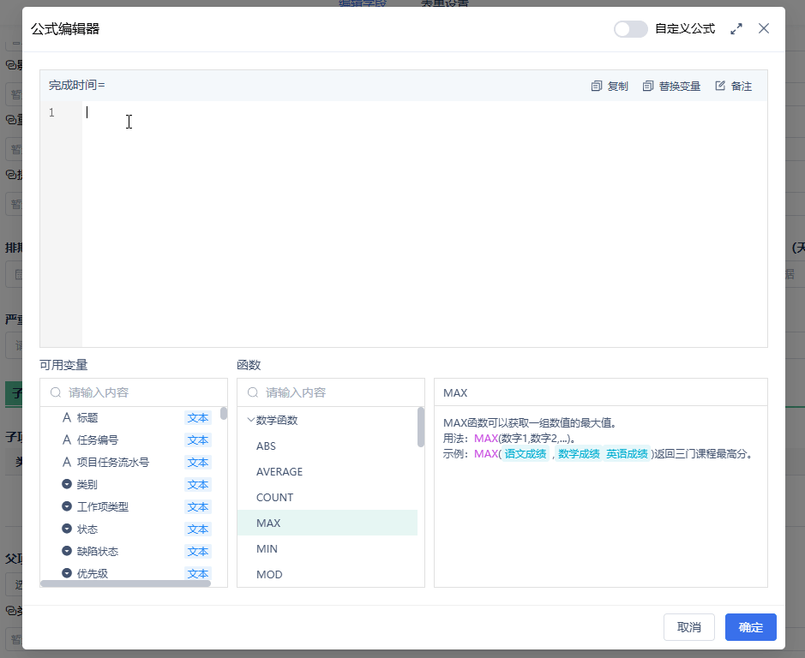Click the fullscreen expand icon

coord(736,29)
